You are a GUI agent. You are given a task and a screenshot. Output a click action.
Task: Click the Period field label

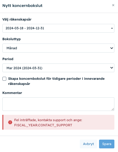8,59
